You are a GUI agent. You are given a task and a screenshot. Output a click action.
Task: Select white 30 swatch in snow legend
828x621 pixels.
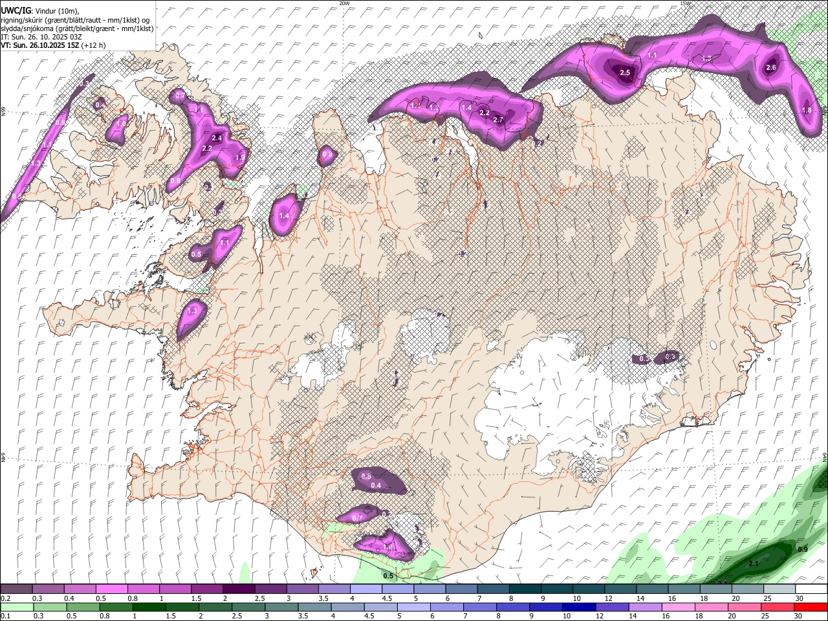(811, 589)
